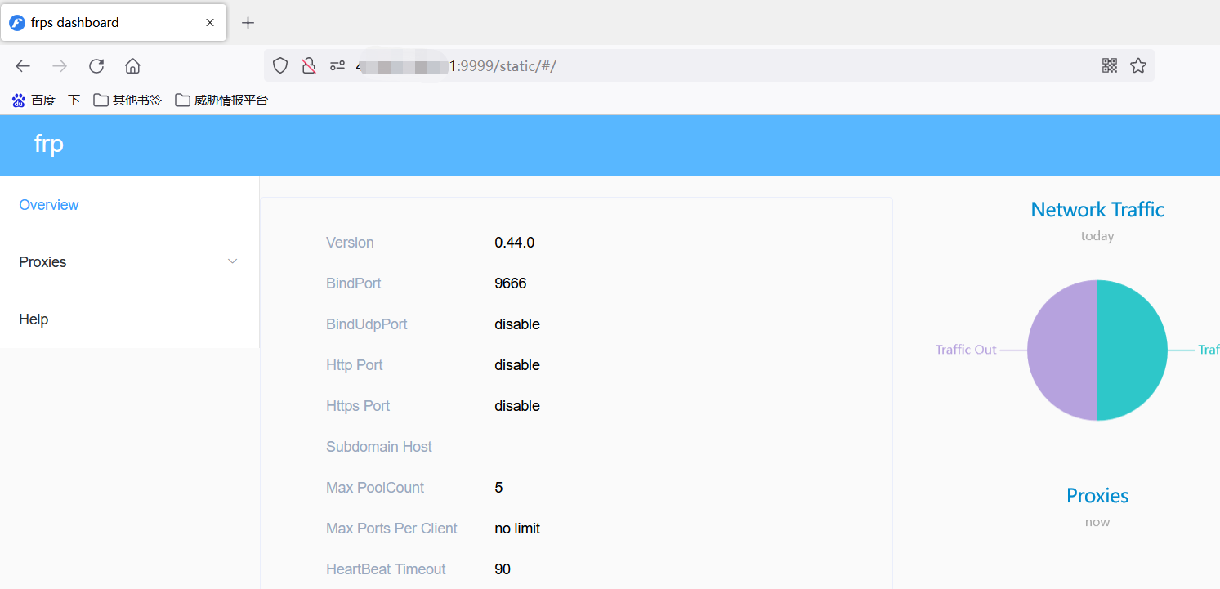
Task: Click the frp header title
Action: click(x=49, y=145)
